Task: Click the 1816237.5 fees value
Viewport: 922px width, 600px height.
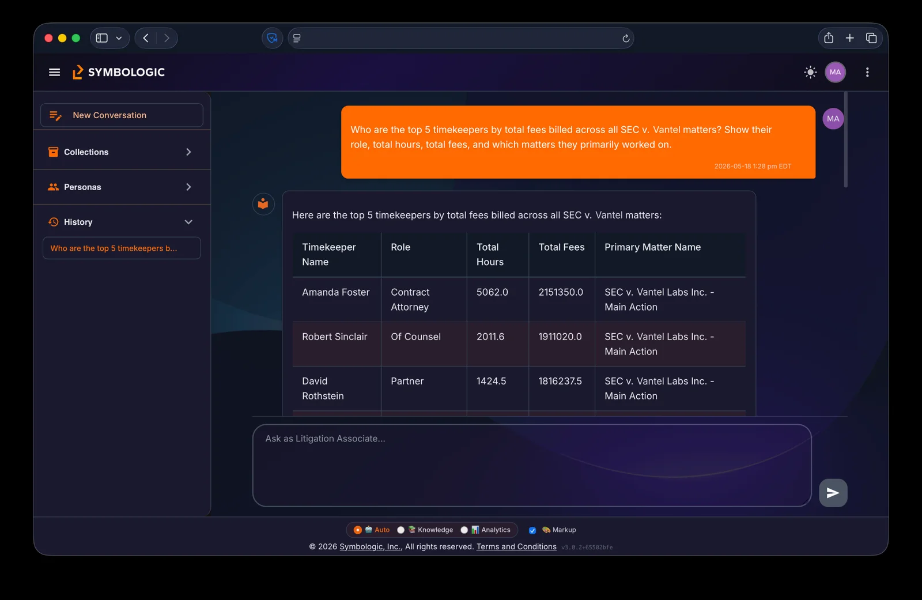Action: click(x=560, y=381)
